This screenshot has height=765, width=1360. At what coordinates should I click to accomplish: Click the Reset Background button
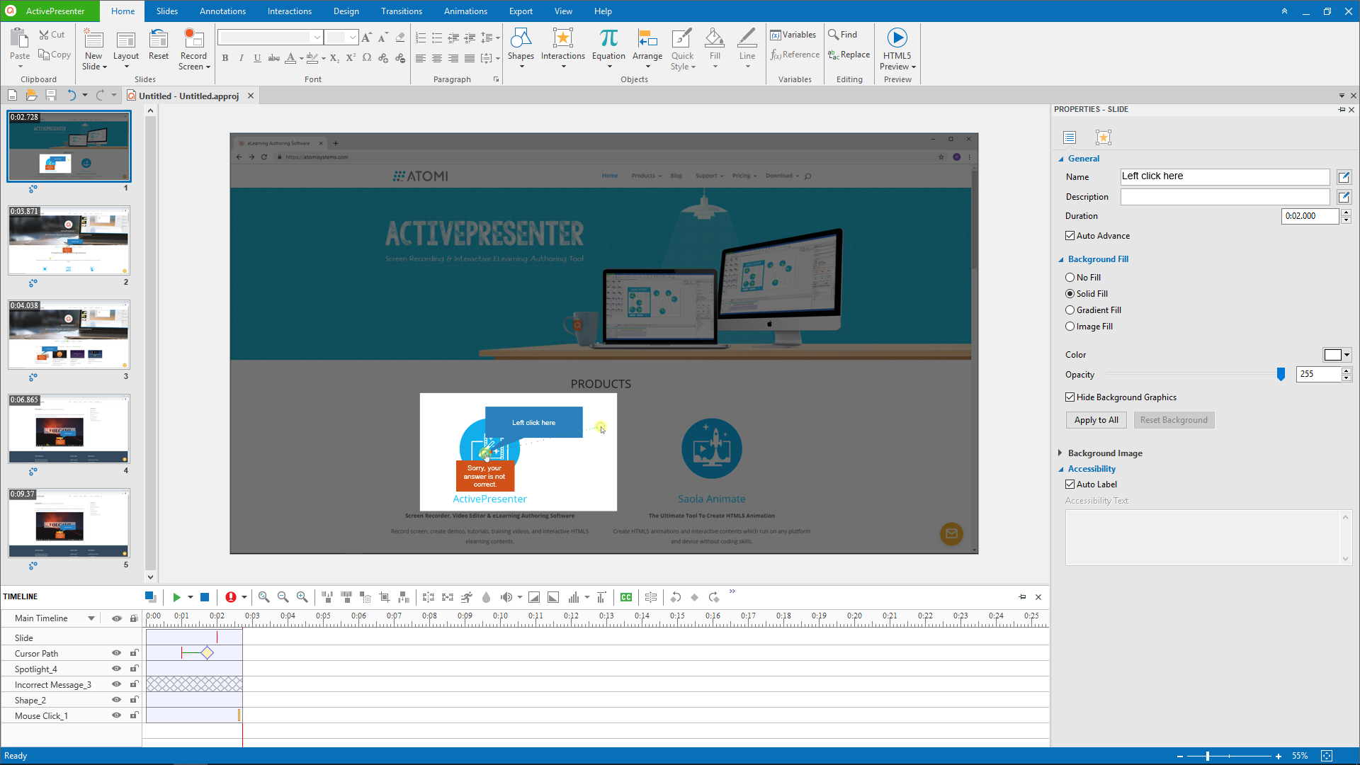1174,420
